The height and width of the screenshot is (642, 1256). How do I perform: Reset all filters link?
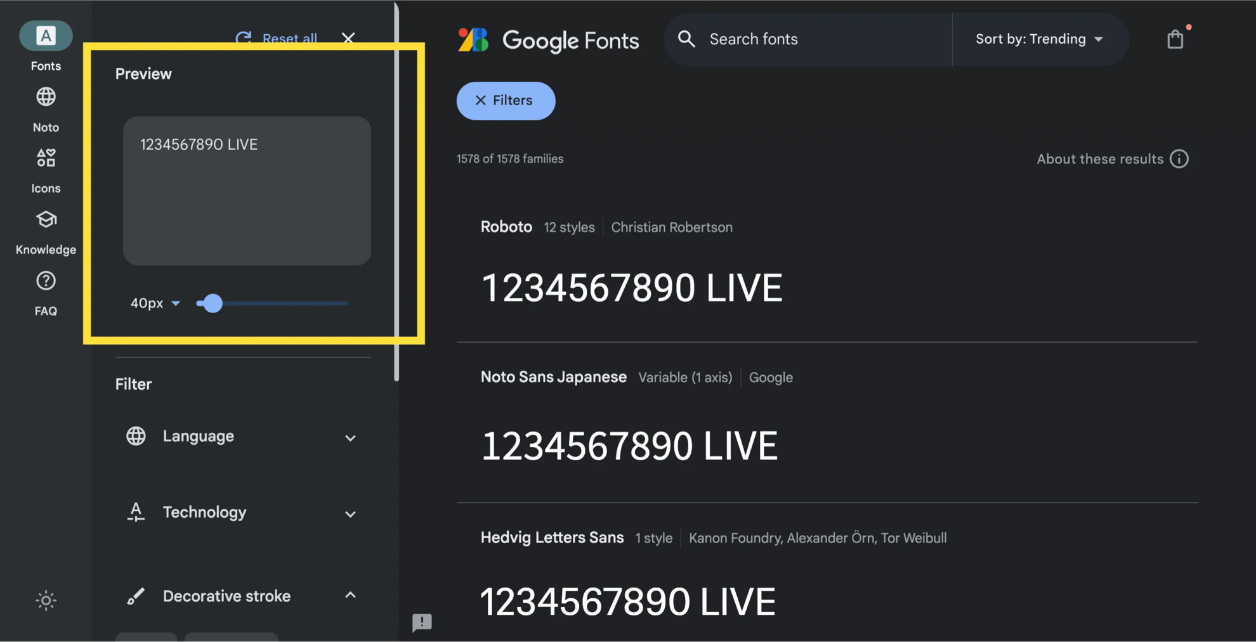click(289, 38)
